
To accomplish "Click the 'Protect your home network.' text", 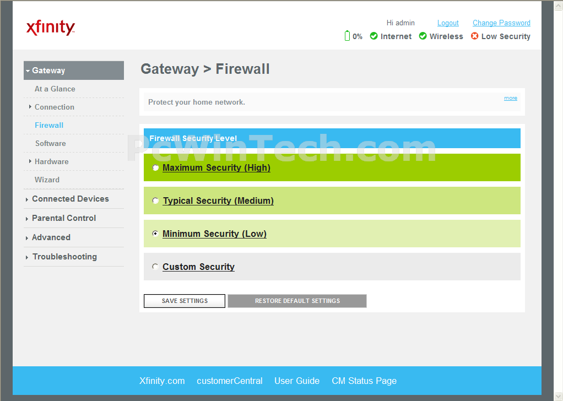I will (x=197, y=102).
